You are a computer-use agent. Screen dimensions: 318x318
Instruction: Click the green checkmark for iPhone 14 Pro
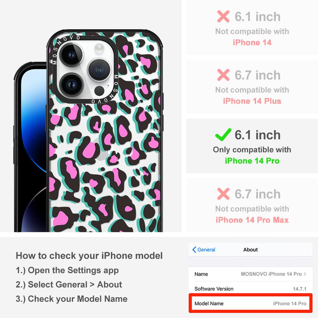(223, 135)
